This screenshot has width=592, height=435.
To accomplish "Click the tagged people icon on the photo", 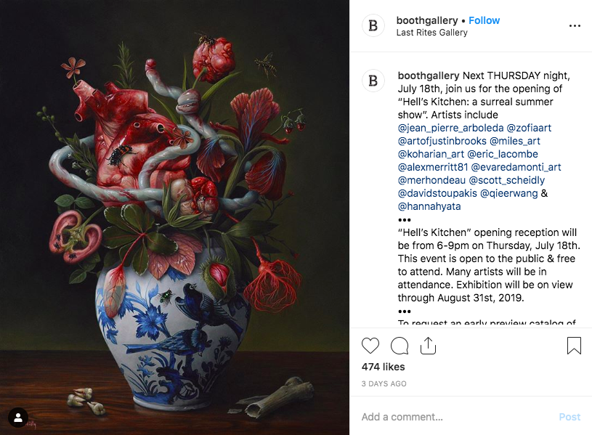I will [17, 418].
